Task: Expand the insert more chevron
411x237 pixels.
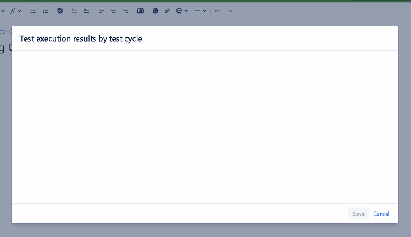Action: tap(204, 11)
